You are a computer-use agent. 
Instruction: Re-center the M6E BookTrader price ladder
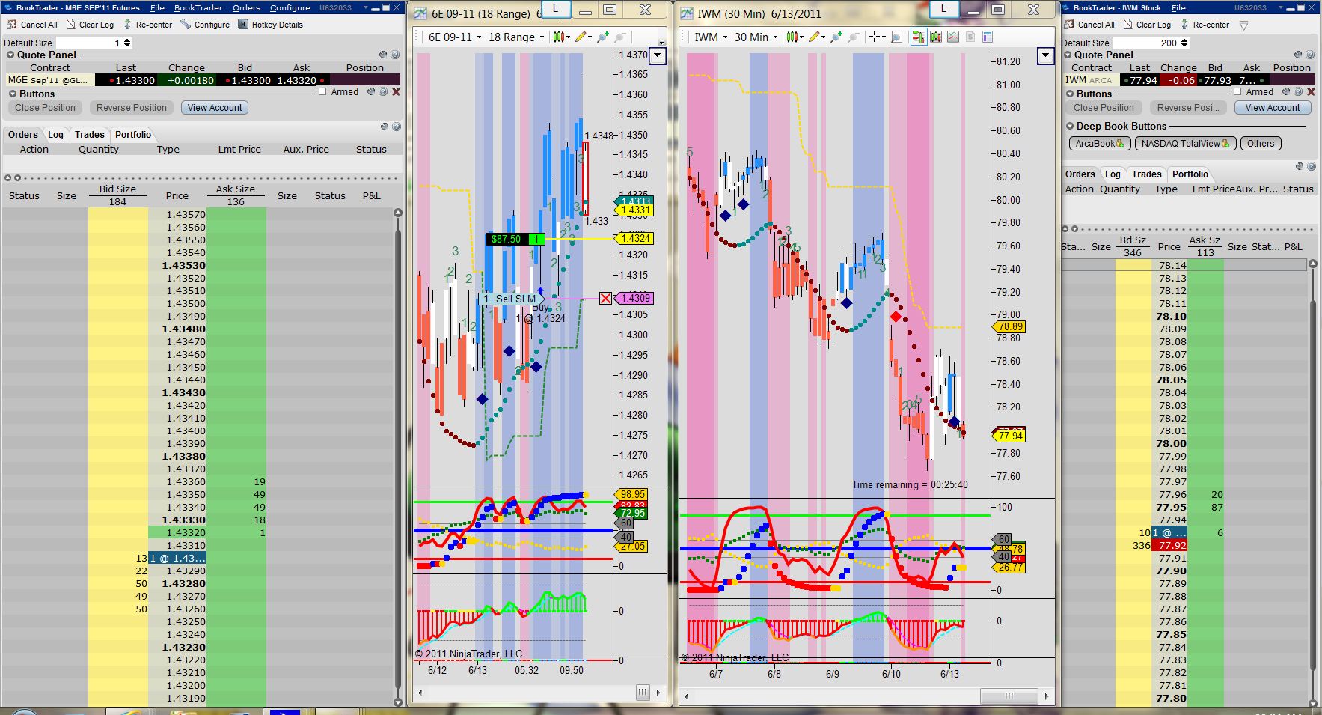click(x=148, y=25)
